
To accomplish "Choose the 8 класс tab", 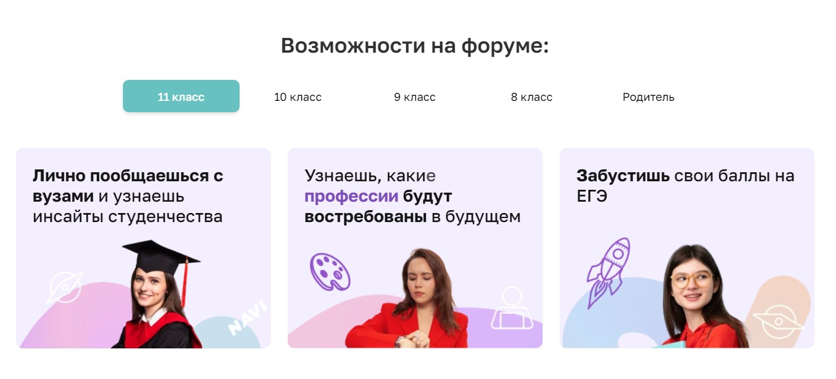I will 531,97.
